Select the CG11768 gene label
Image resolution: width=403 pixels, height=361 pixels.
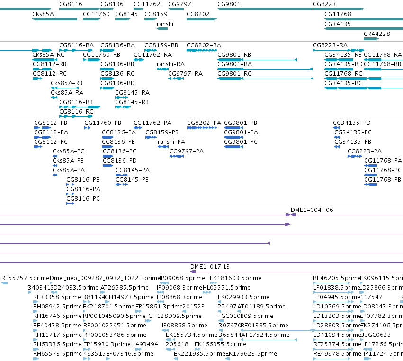pos(338,14)
